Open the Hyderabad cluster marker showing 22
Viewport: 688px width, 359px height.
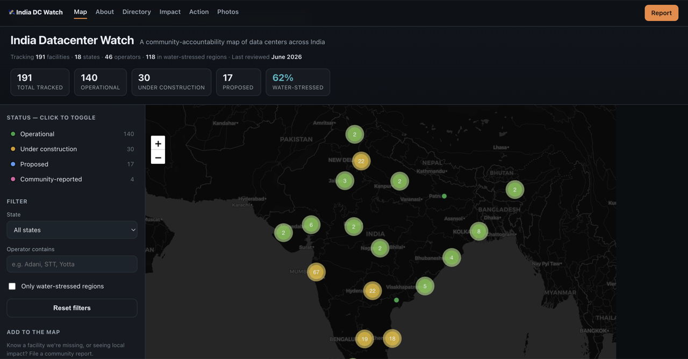372,291
